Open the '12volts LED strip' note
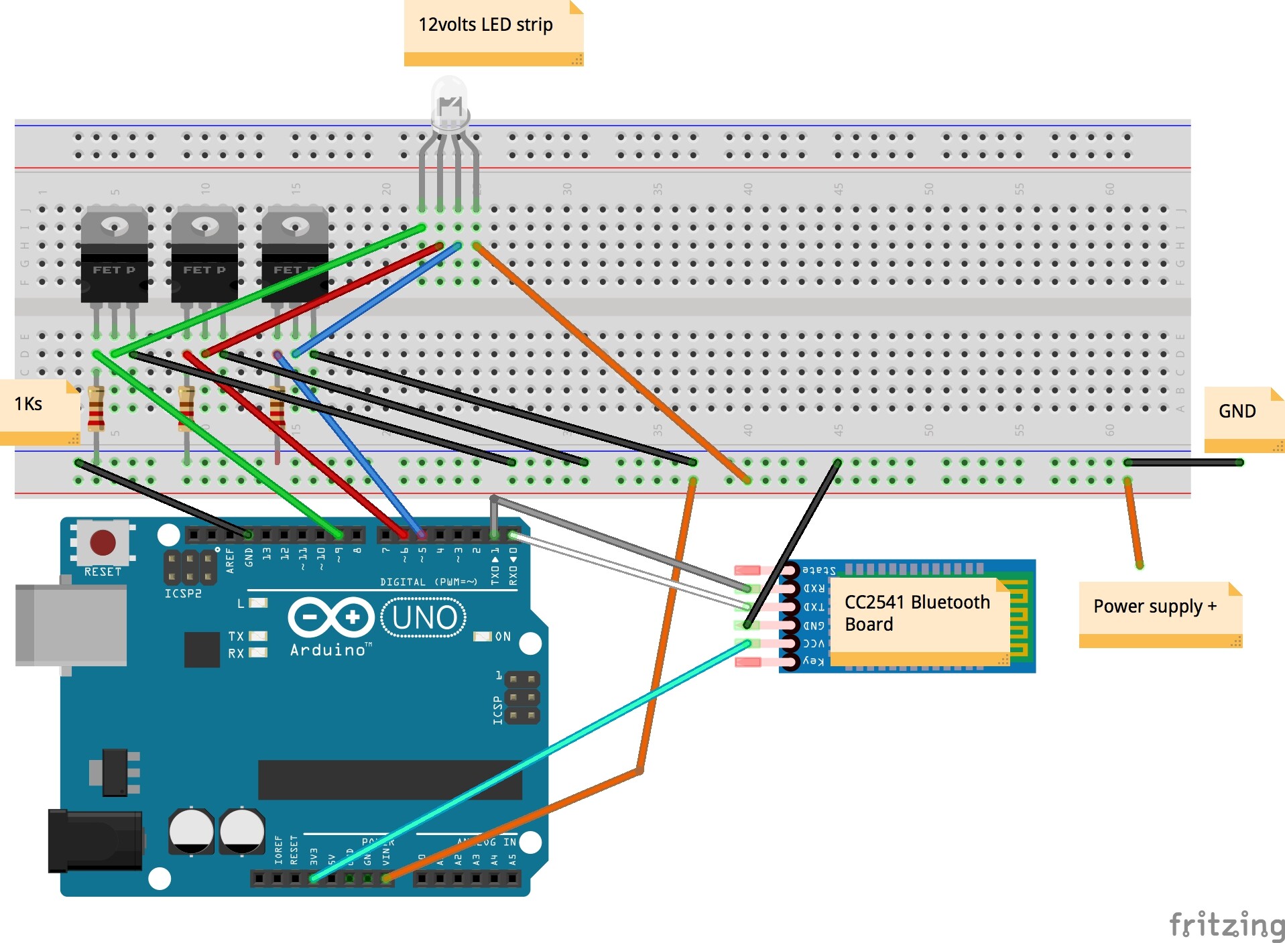 coord(493,33)
